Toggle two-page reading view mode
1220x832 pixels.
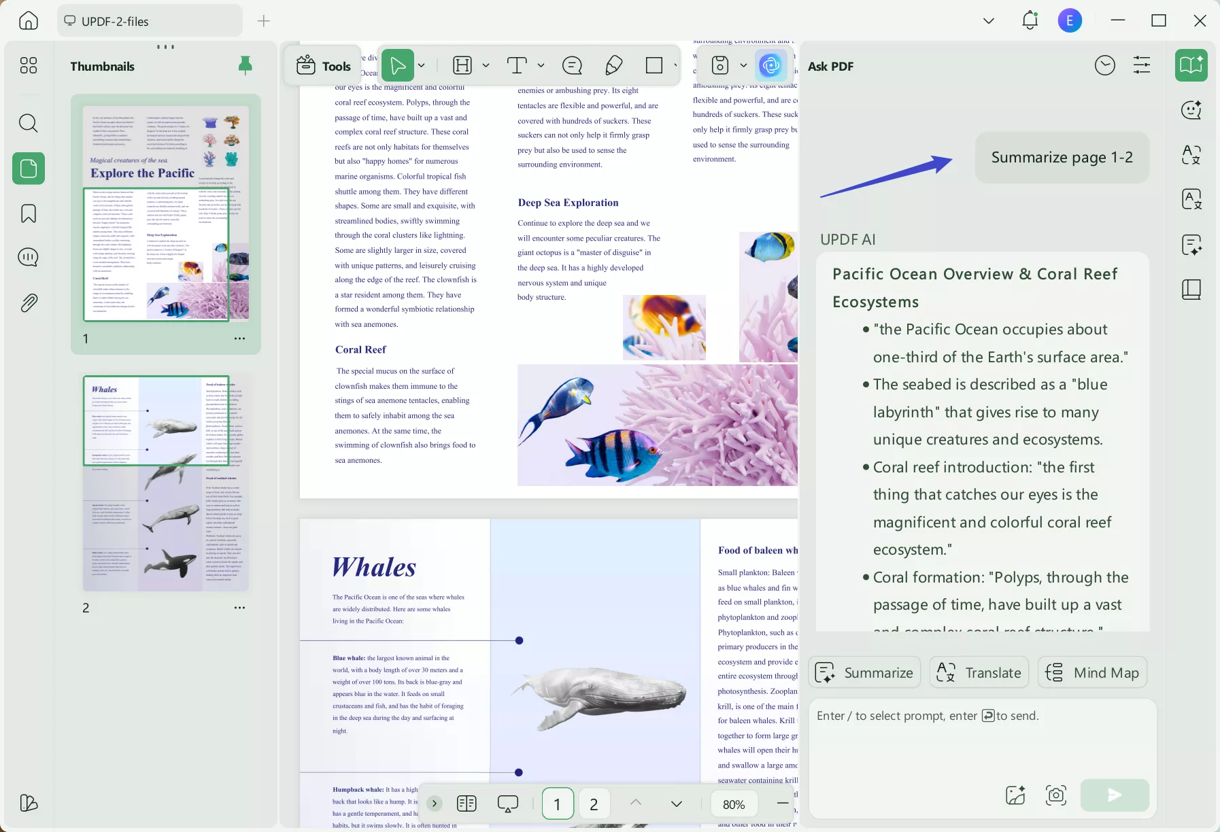coord(467,804)
